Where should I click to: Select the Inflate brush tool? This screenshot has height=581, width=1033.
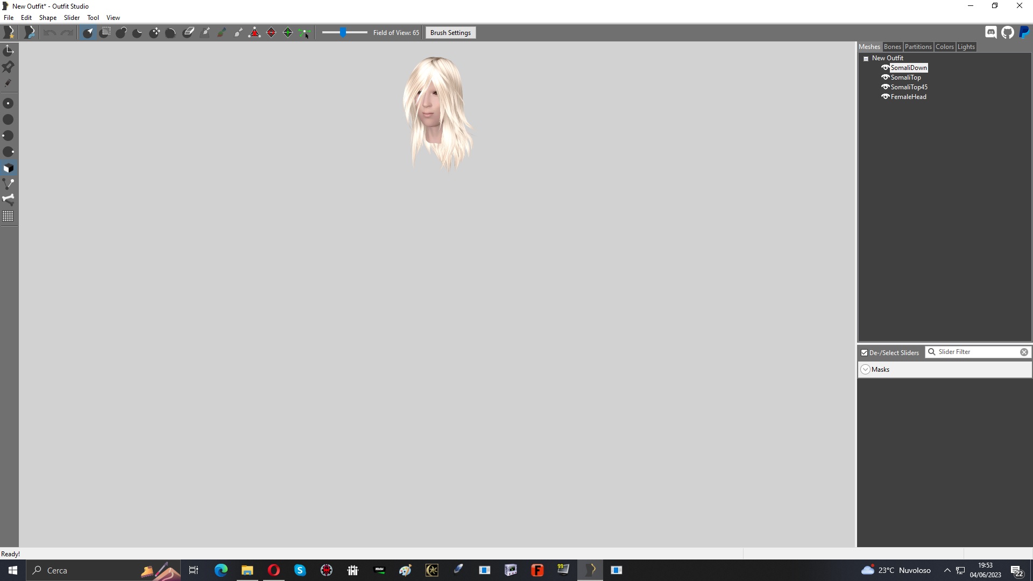[x=121, y=33]
